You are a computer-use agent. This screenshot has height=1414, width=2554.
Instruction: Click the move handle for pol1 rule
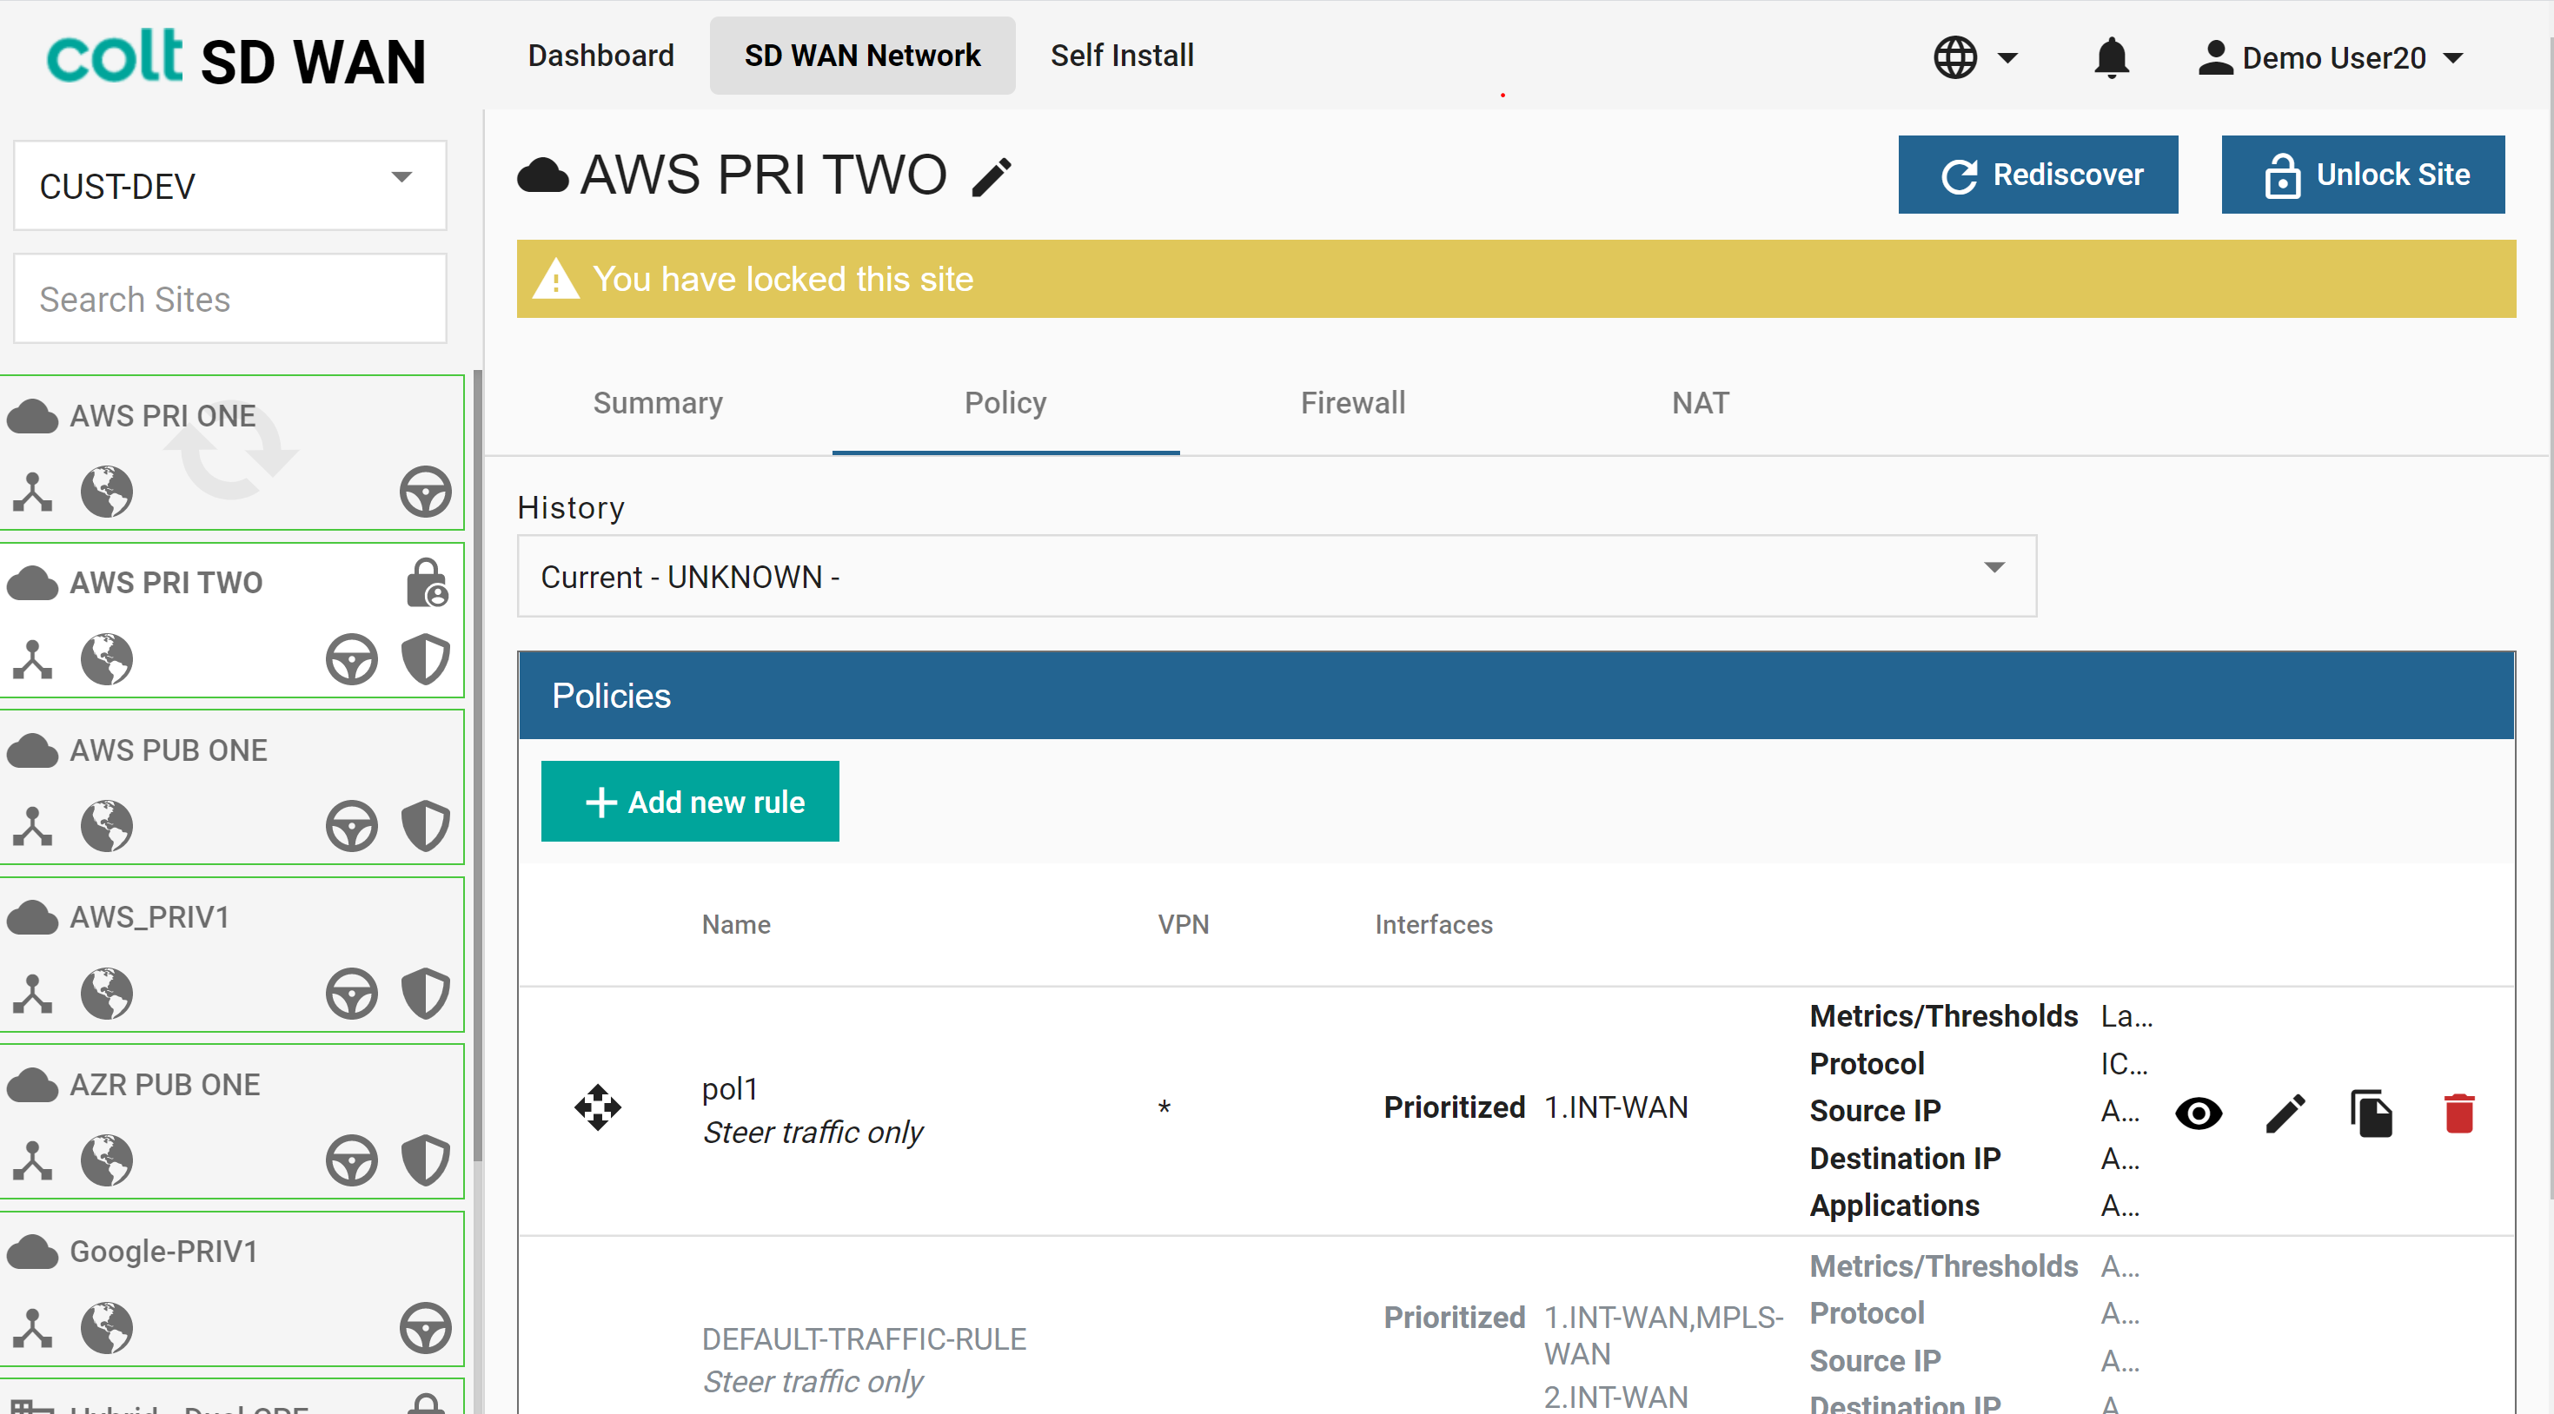click(598, 1107)
